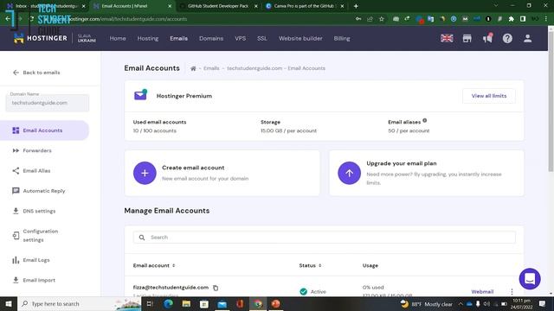Viewport: 554px width, 311px height.
Task: Open the PowerPoint taskbar icon
Action: [275, 303]
